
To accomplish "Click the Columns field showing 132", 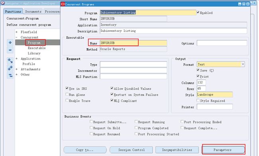I will (x=201, y=82).
